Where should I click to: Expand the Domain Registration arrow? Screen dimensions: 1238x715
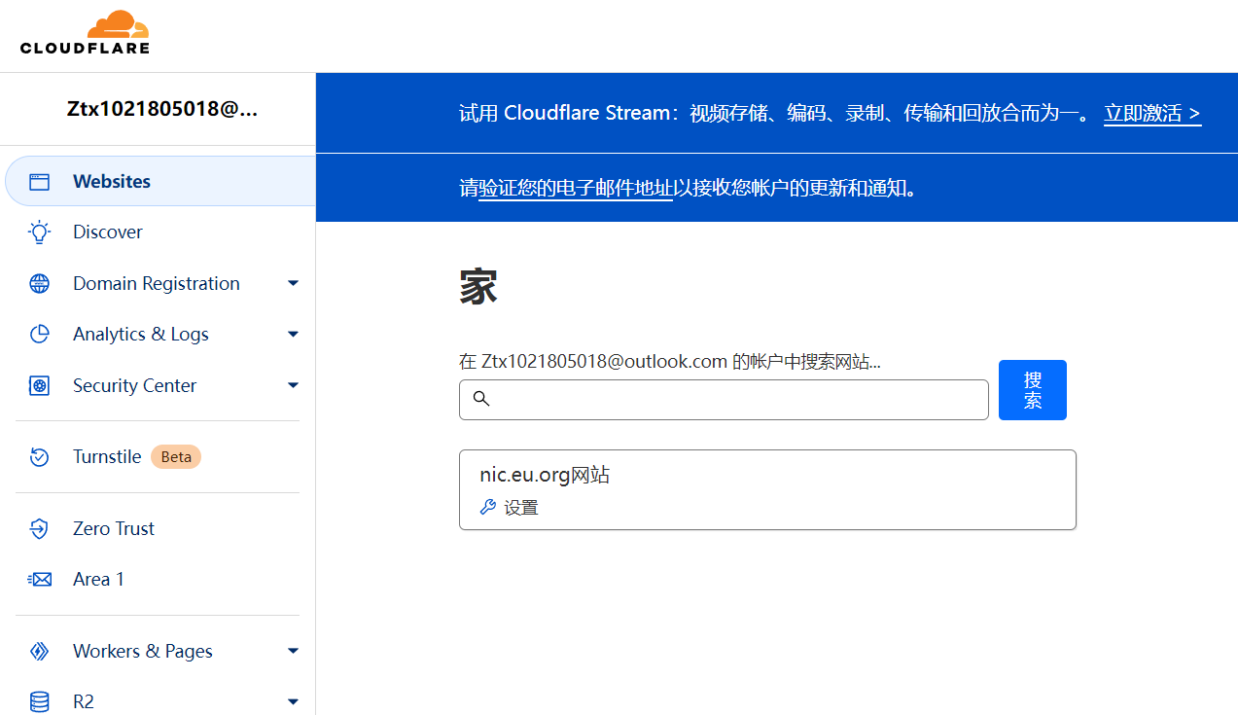coord(294,284)
